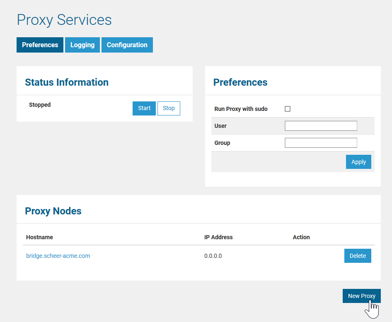Open the bridge.scheer-acme.com hostname link

tap(58, 256)
